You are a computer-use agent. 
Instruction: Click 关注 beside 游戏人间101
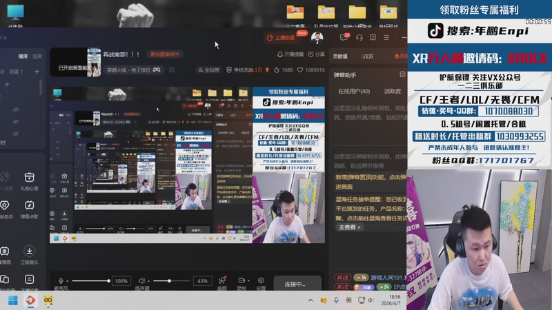(x=342, y=278)
